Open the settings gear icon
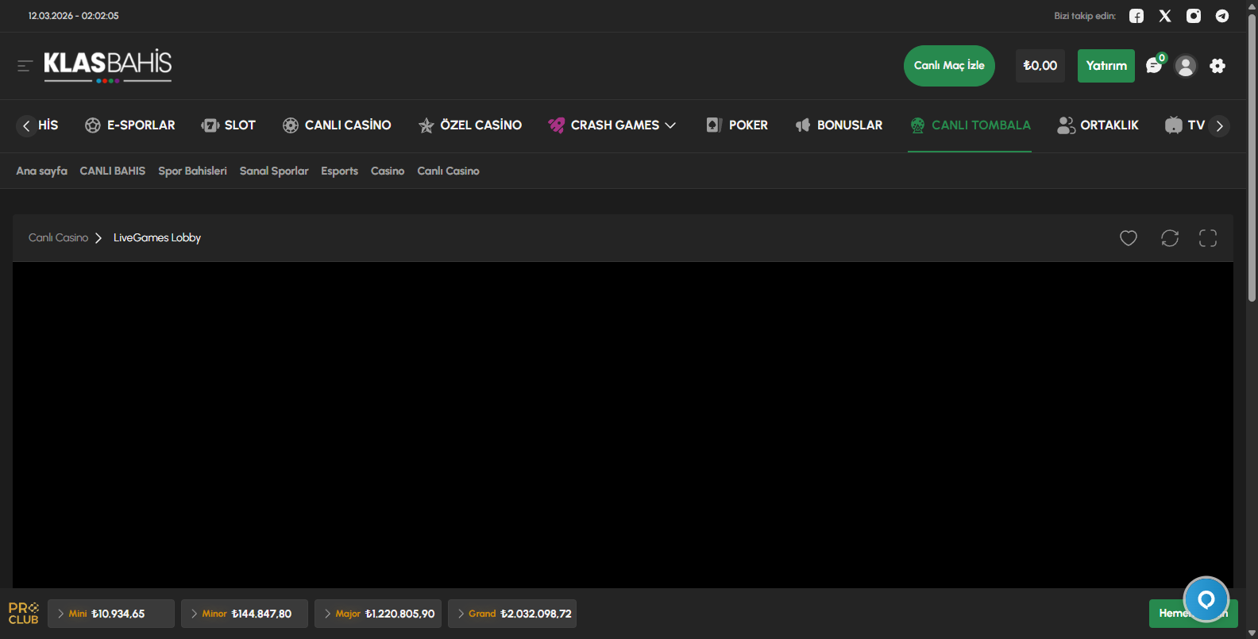This screenshot has height=639, width=1258. (x=1217, y=66)
